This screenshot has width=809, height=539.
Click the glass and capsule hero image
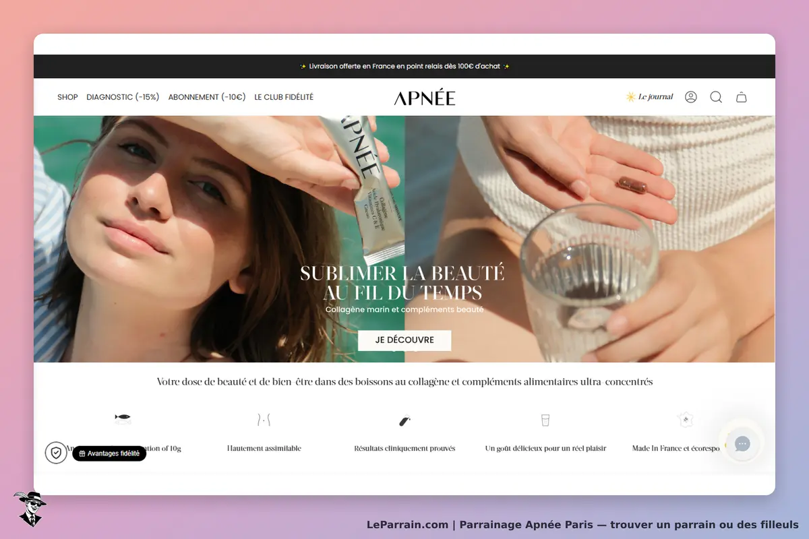pyautogui.click(x=590, y=239)
